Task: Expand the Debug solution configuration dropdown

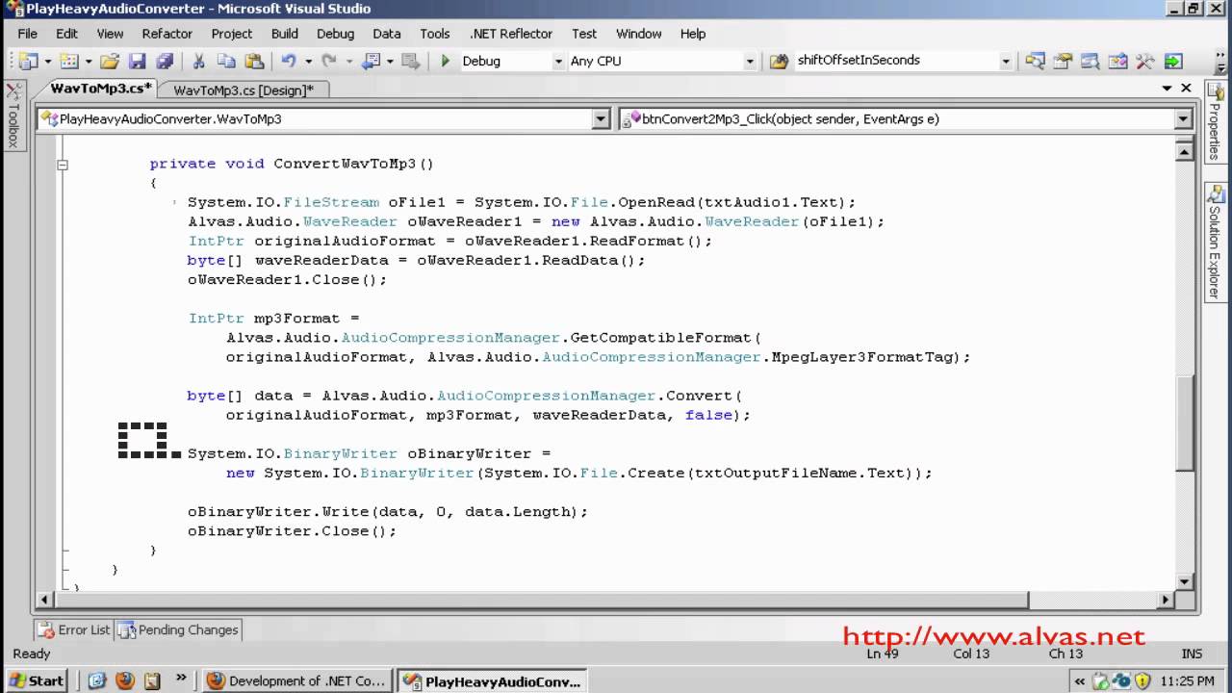Action: [558, 61]
